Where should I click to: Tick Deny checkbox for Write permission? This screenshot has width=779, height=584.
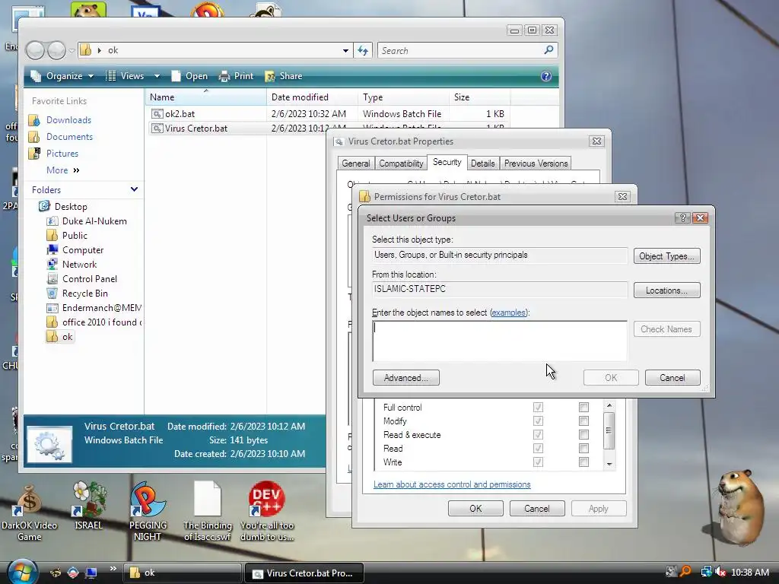(x=583, y=462)
